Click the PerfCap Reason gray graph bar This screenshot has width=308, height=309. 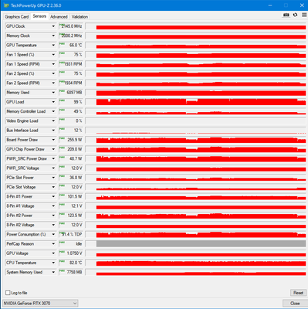click(201, 244)
